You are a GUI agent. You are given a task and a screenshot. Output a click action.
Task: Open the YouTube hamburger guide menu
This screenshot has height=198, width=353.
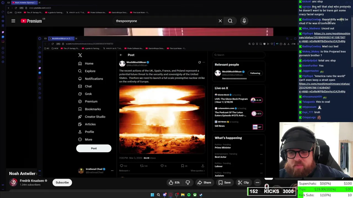[x=13, y=21]
